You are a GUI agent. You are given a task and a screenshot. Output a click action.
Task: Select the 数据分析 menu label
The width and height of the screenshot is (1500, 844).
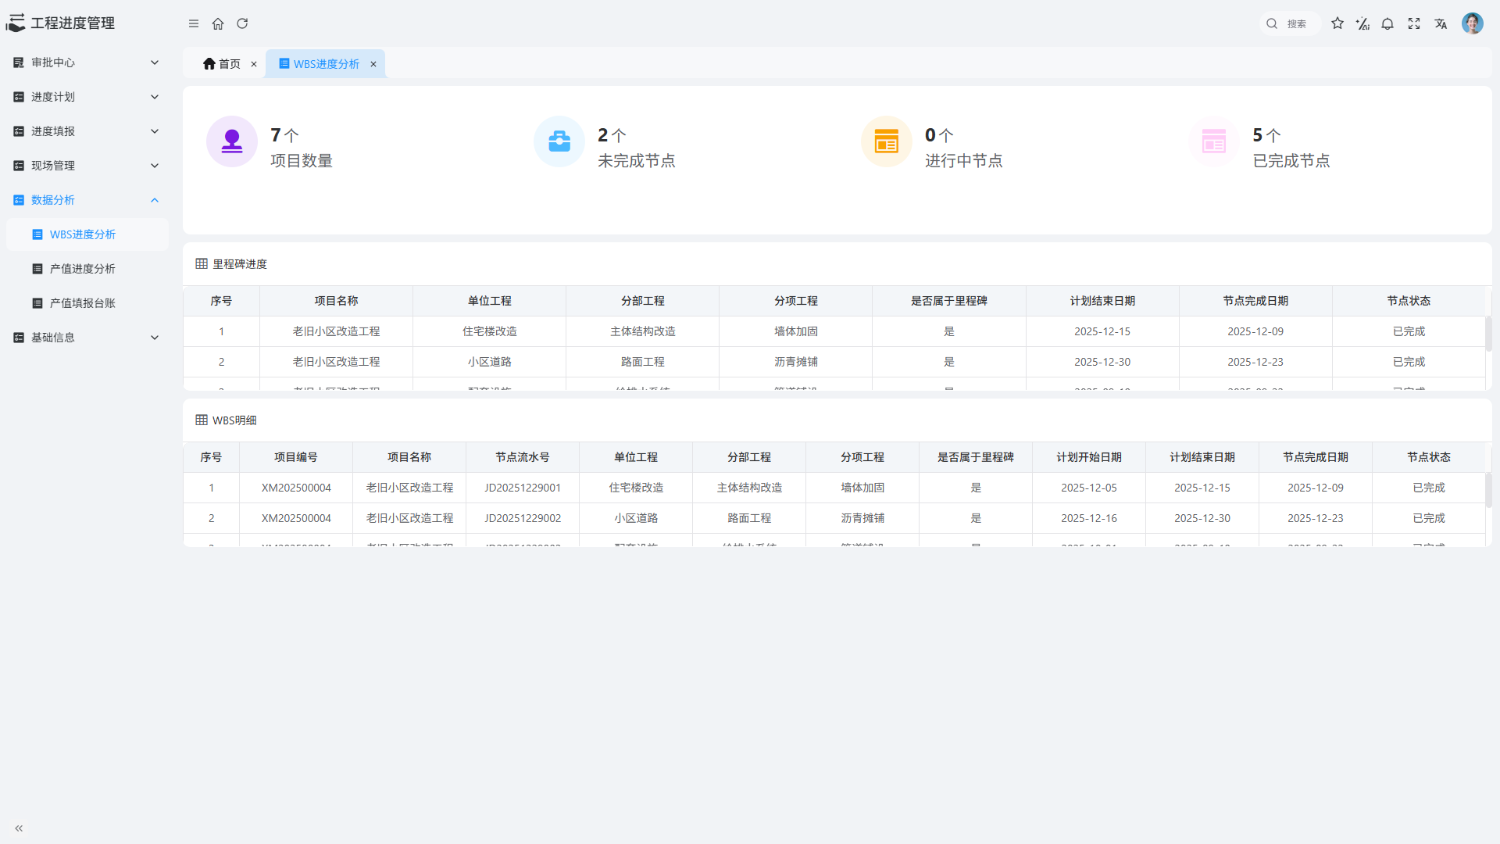(53, 200)
